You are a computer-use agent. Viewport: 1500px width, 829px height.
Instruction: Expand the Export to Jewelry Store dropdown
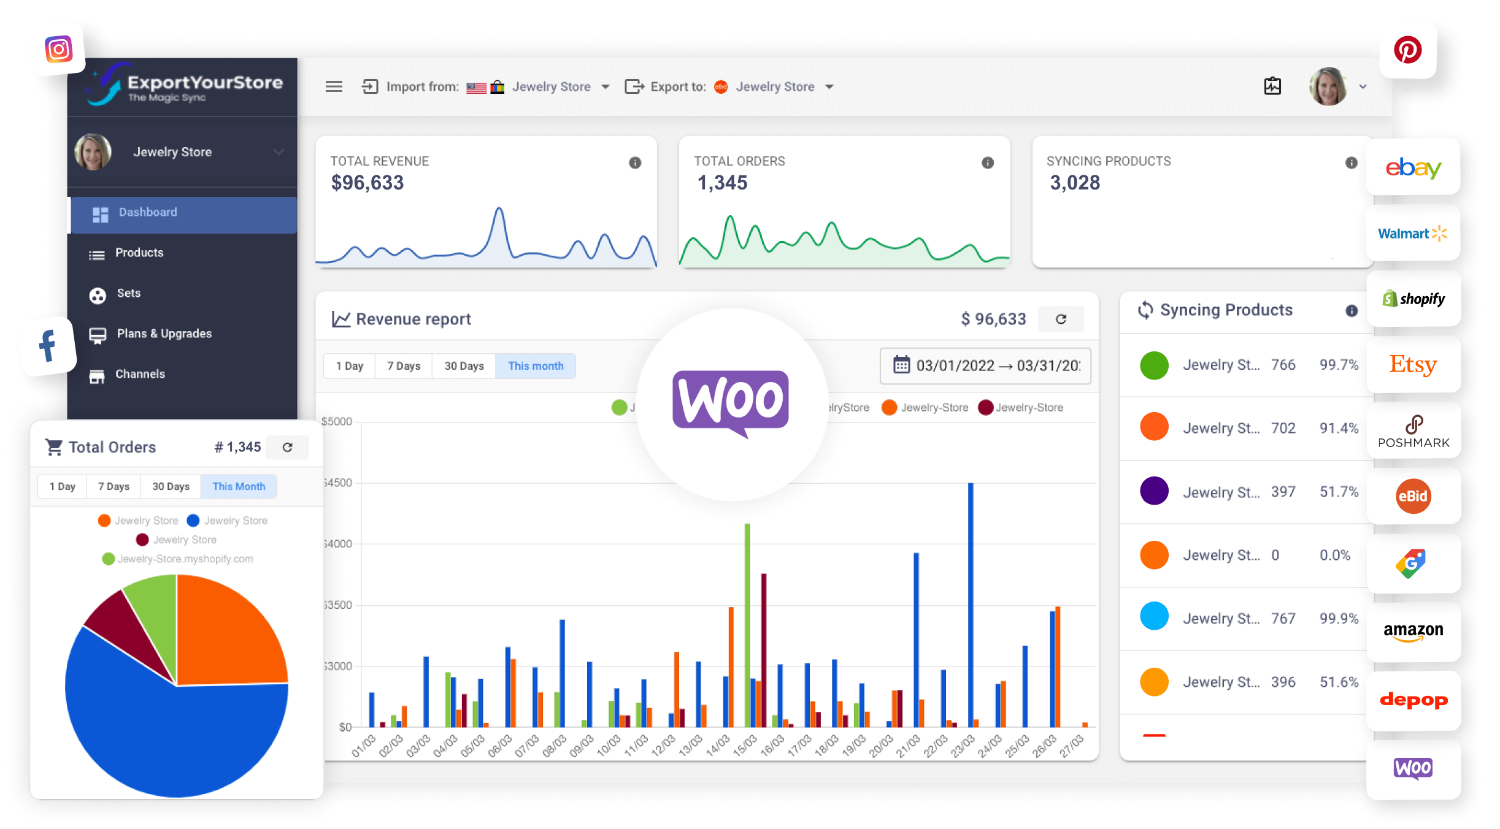pyautogui.click(x=829, y=87)
